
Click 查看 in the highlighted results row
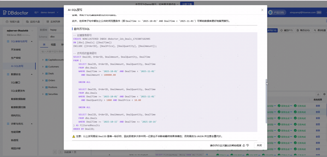318,112
